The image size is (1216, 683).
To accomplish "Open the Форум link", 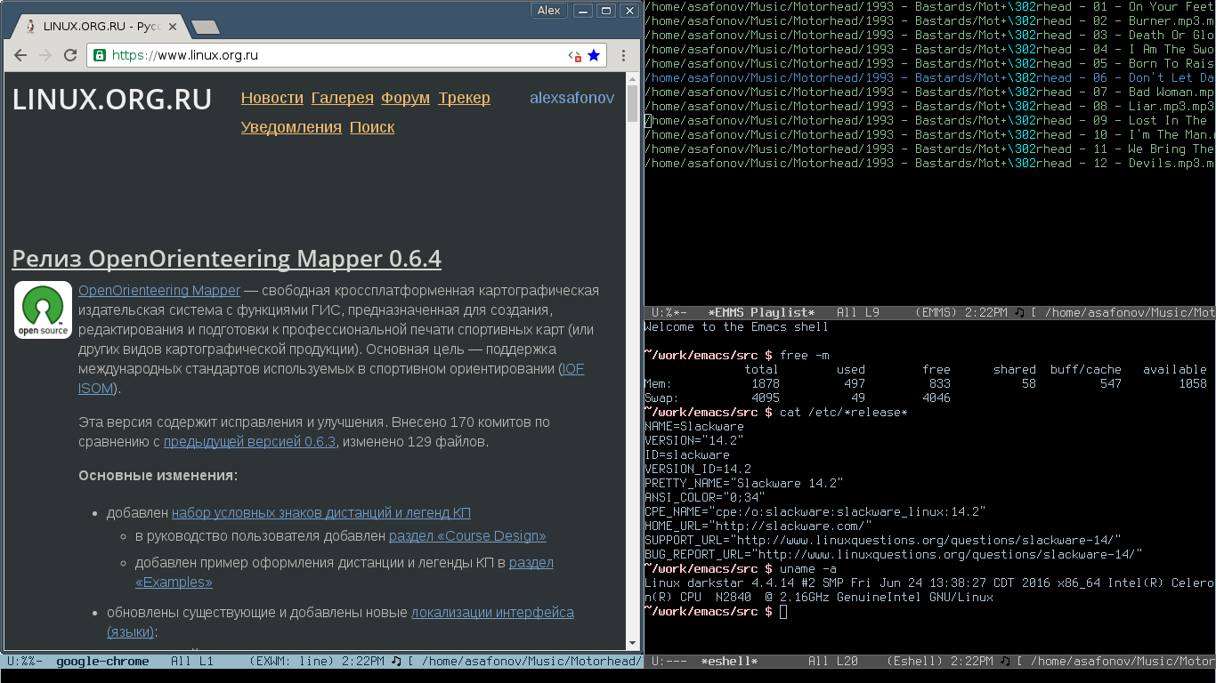I will pyautogui.click(x=405, y=98).
